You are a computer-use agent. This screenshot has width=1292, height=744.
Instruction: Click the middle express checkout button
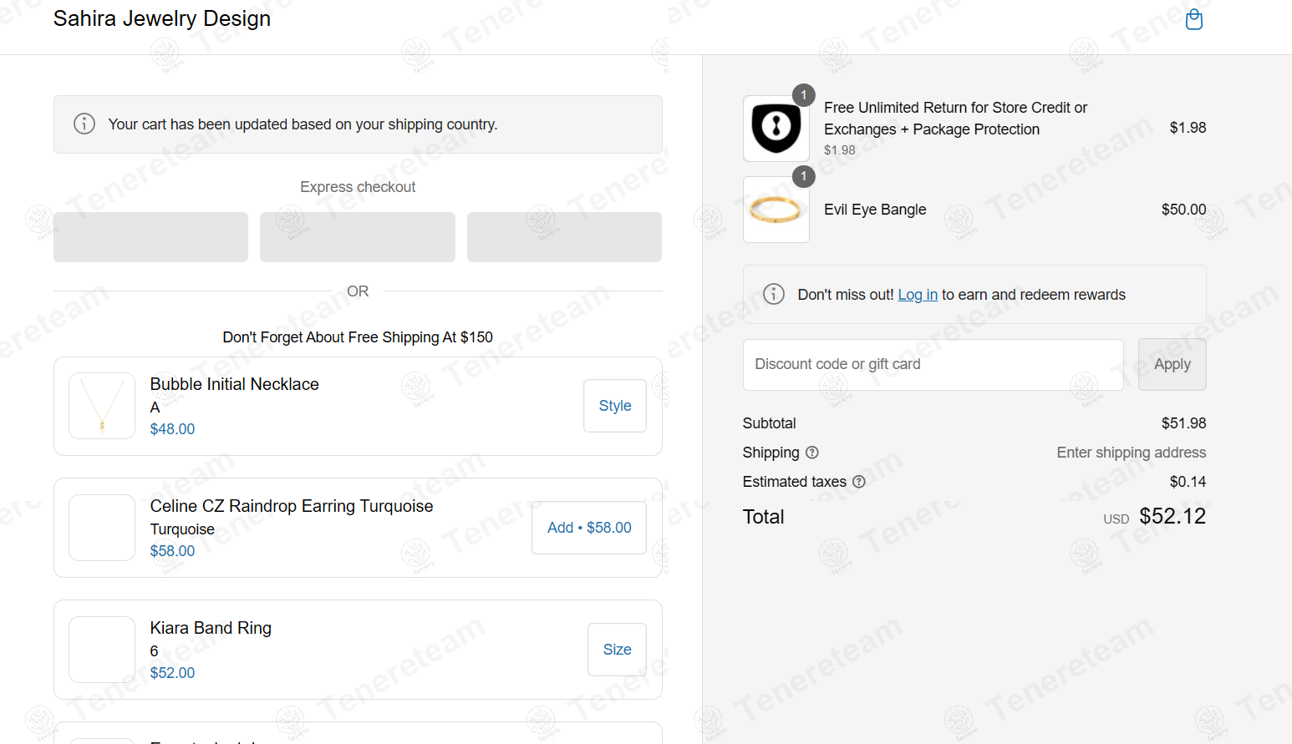click(x=358, y=237)
